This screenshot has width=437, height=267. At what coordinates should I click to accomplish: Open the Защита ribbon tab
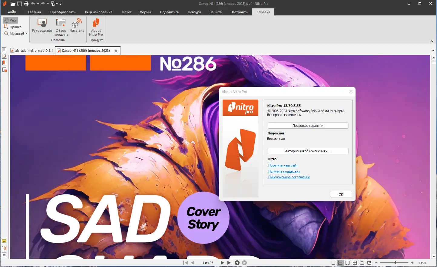216,12
